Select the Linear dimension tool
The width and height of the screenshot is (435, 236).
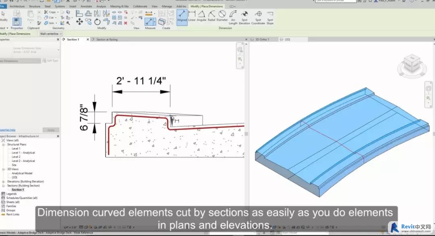click(192, 16)
